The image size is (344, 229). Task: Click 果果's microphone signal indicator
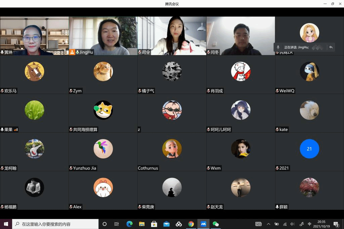[x=16, y=130]
